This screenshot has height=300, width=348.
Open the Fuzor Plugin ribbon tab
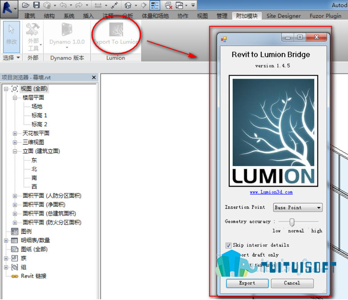click(x=325, y=16)
